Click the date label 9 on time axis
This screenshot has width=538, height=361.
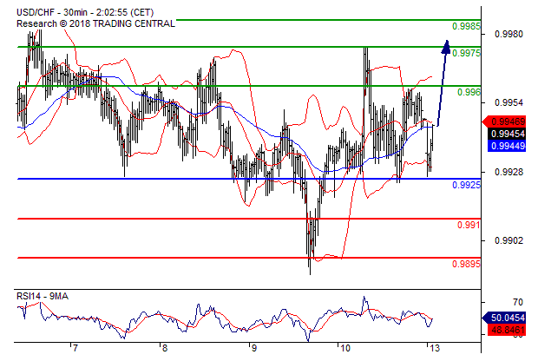[x=253, y=348]
